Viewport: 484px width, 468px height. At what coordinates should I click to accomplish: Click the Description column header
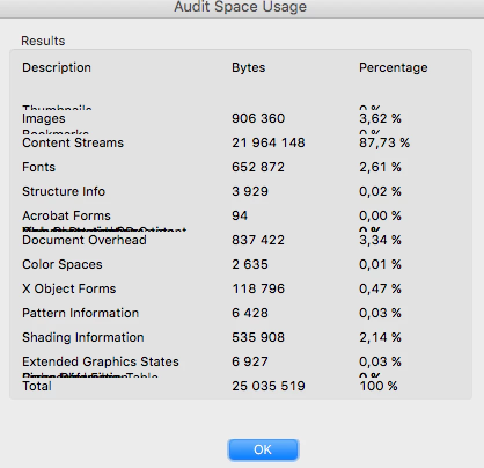(x=57, y=67)
